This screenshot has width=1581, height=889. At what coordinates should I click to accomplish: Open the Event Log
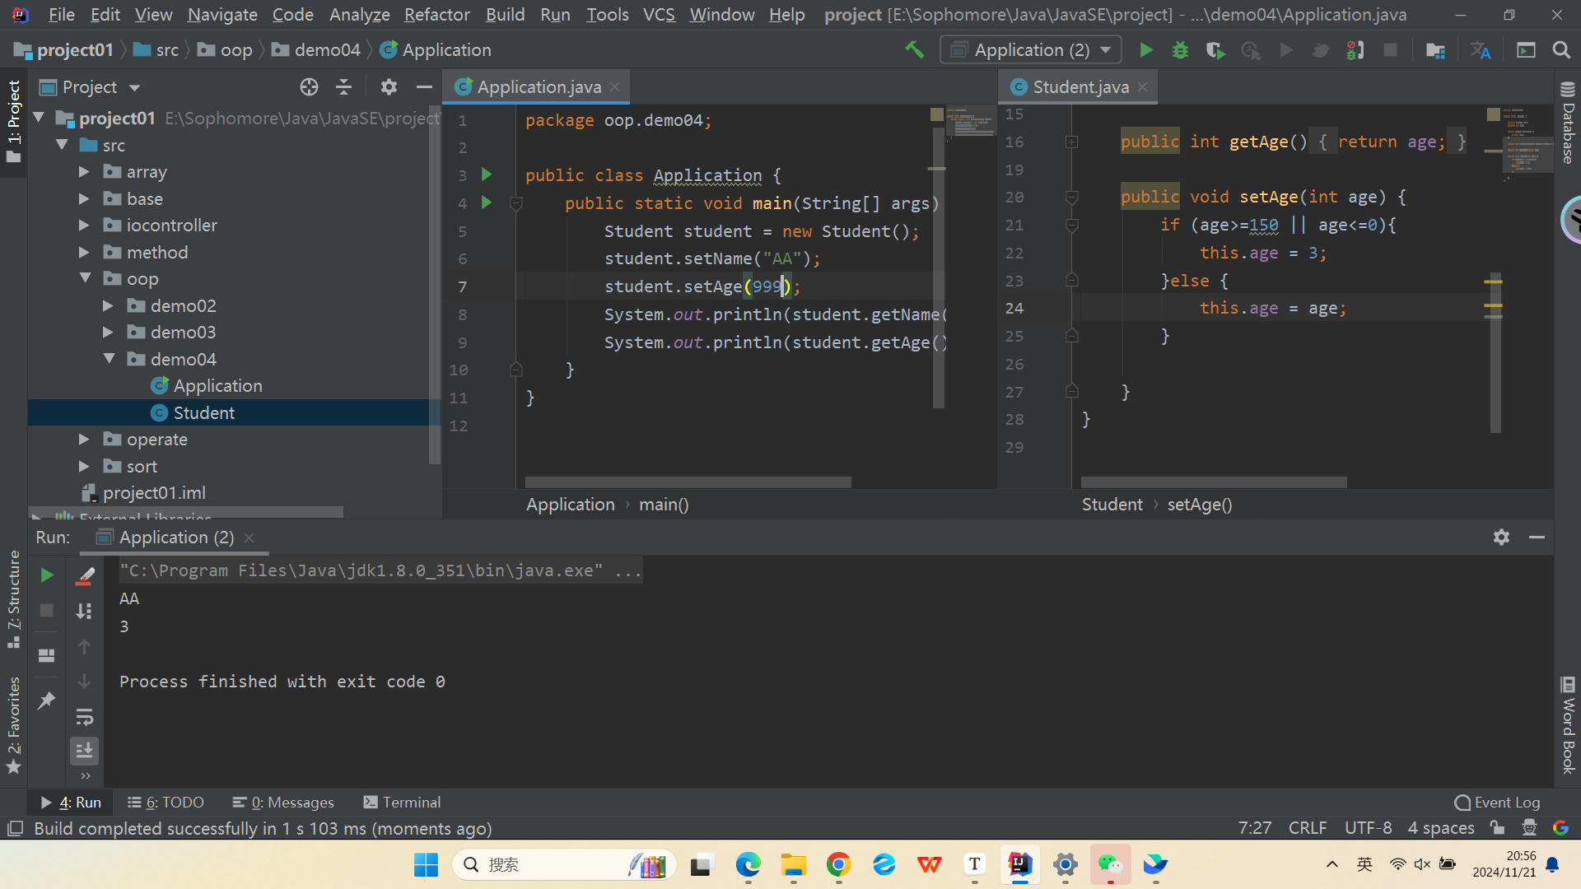tap(1497, 803)
